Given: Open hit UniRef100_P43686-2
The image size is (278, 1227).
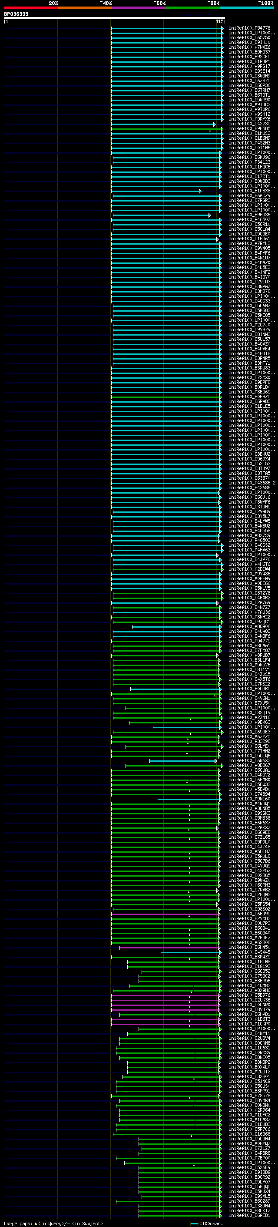Looking at the screenshot, I should coord(252,483).
